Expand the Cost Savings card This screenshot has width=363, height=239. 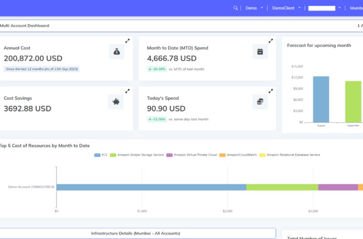pos(128,91)
